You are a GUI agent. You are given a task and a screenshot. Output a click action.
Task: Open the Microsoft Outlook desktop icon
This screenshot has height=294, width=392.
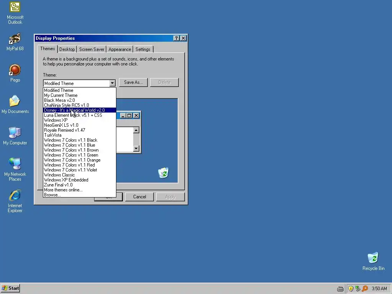click(x=15, y=13)
